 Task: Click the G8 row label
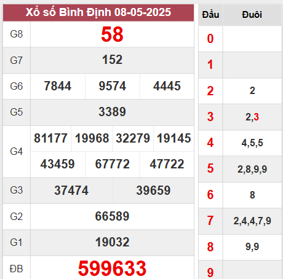pos(17,34)
